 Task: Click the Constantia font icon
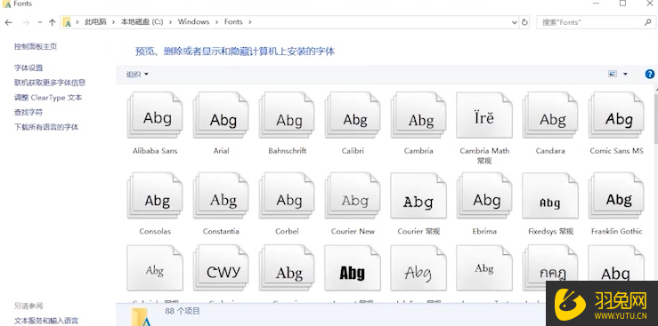tap(221, 195)
